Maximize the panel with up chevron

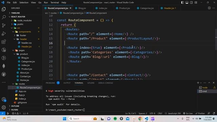(x=209, y=83)
